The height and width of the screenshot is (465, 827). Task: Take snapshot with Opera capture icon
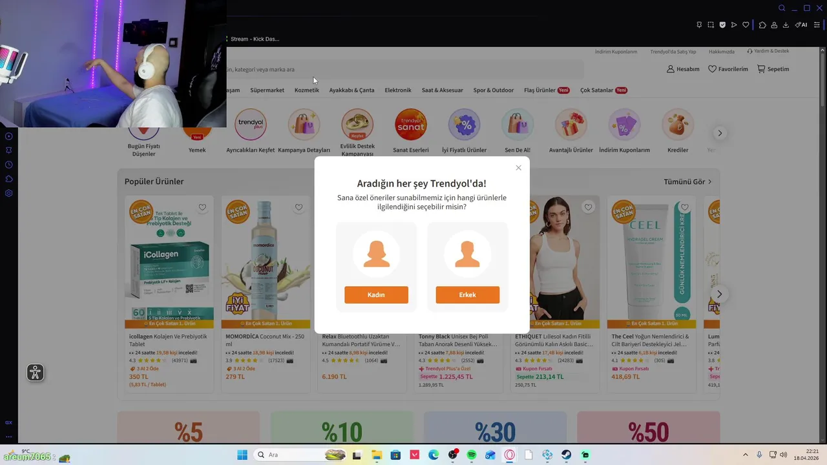(711, 25)
